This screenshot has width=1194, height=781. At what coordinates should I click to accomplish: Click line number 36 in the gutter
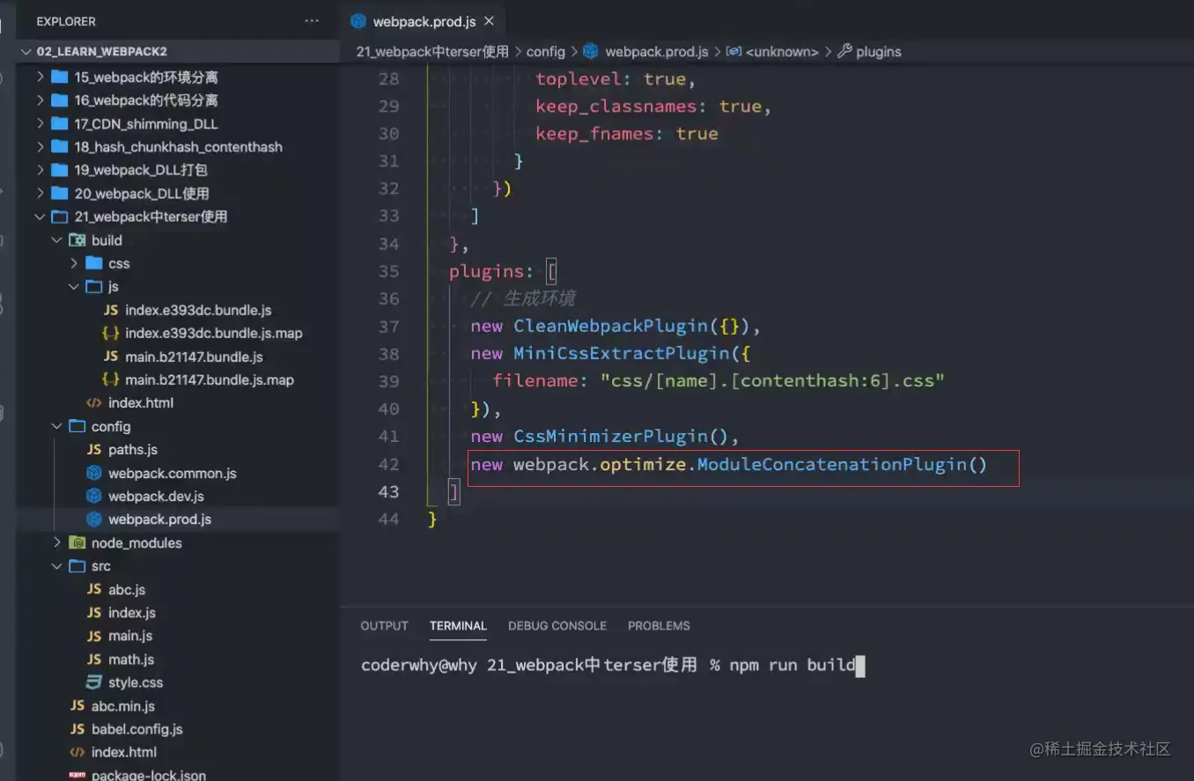(x=388, y=299)
